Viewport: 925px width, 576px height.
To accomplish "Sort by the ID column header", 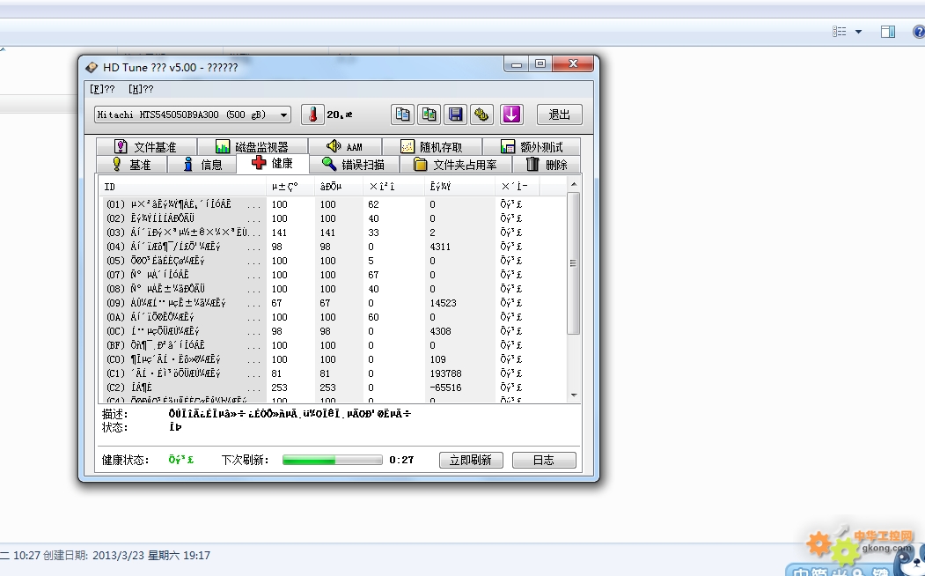I will (183, 187).
